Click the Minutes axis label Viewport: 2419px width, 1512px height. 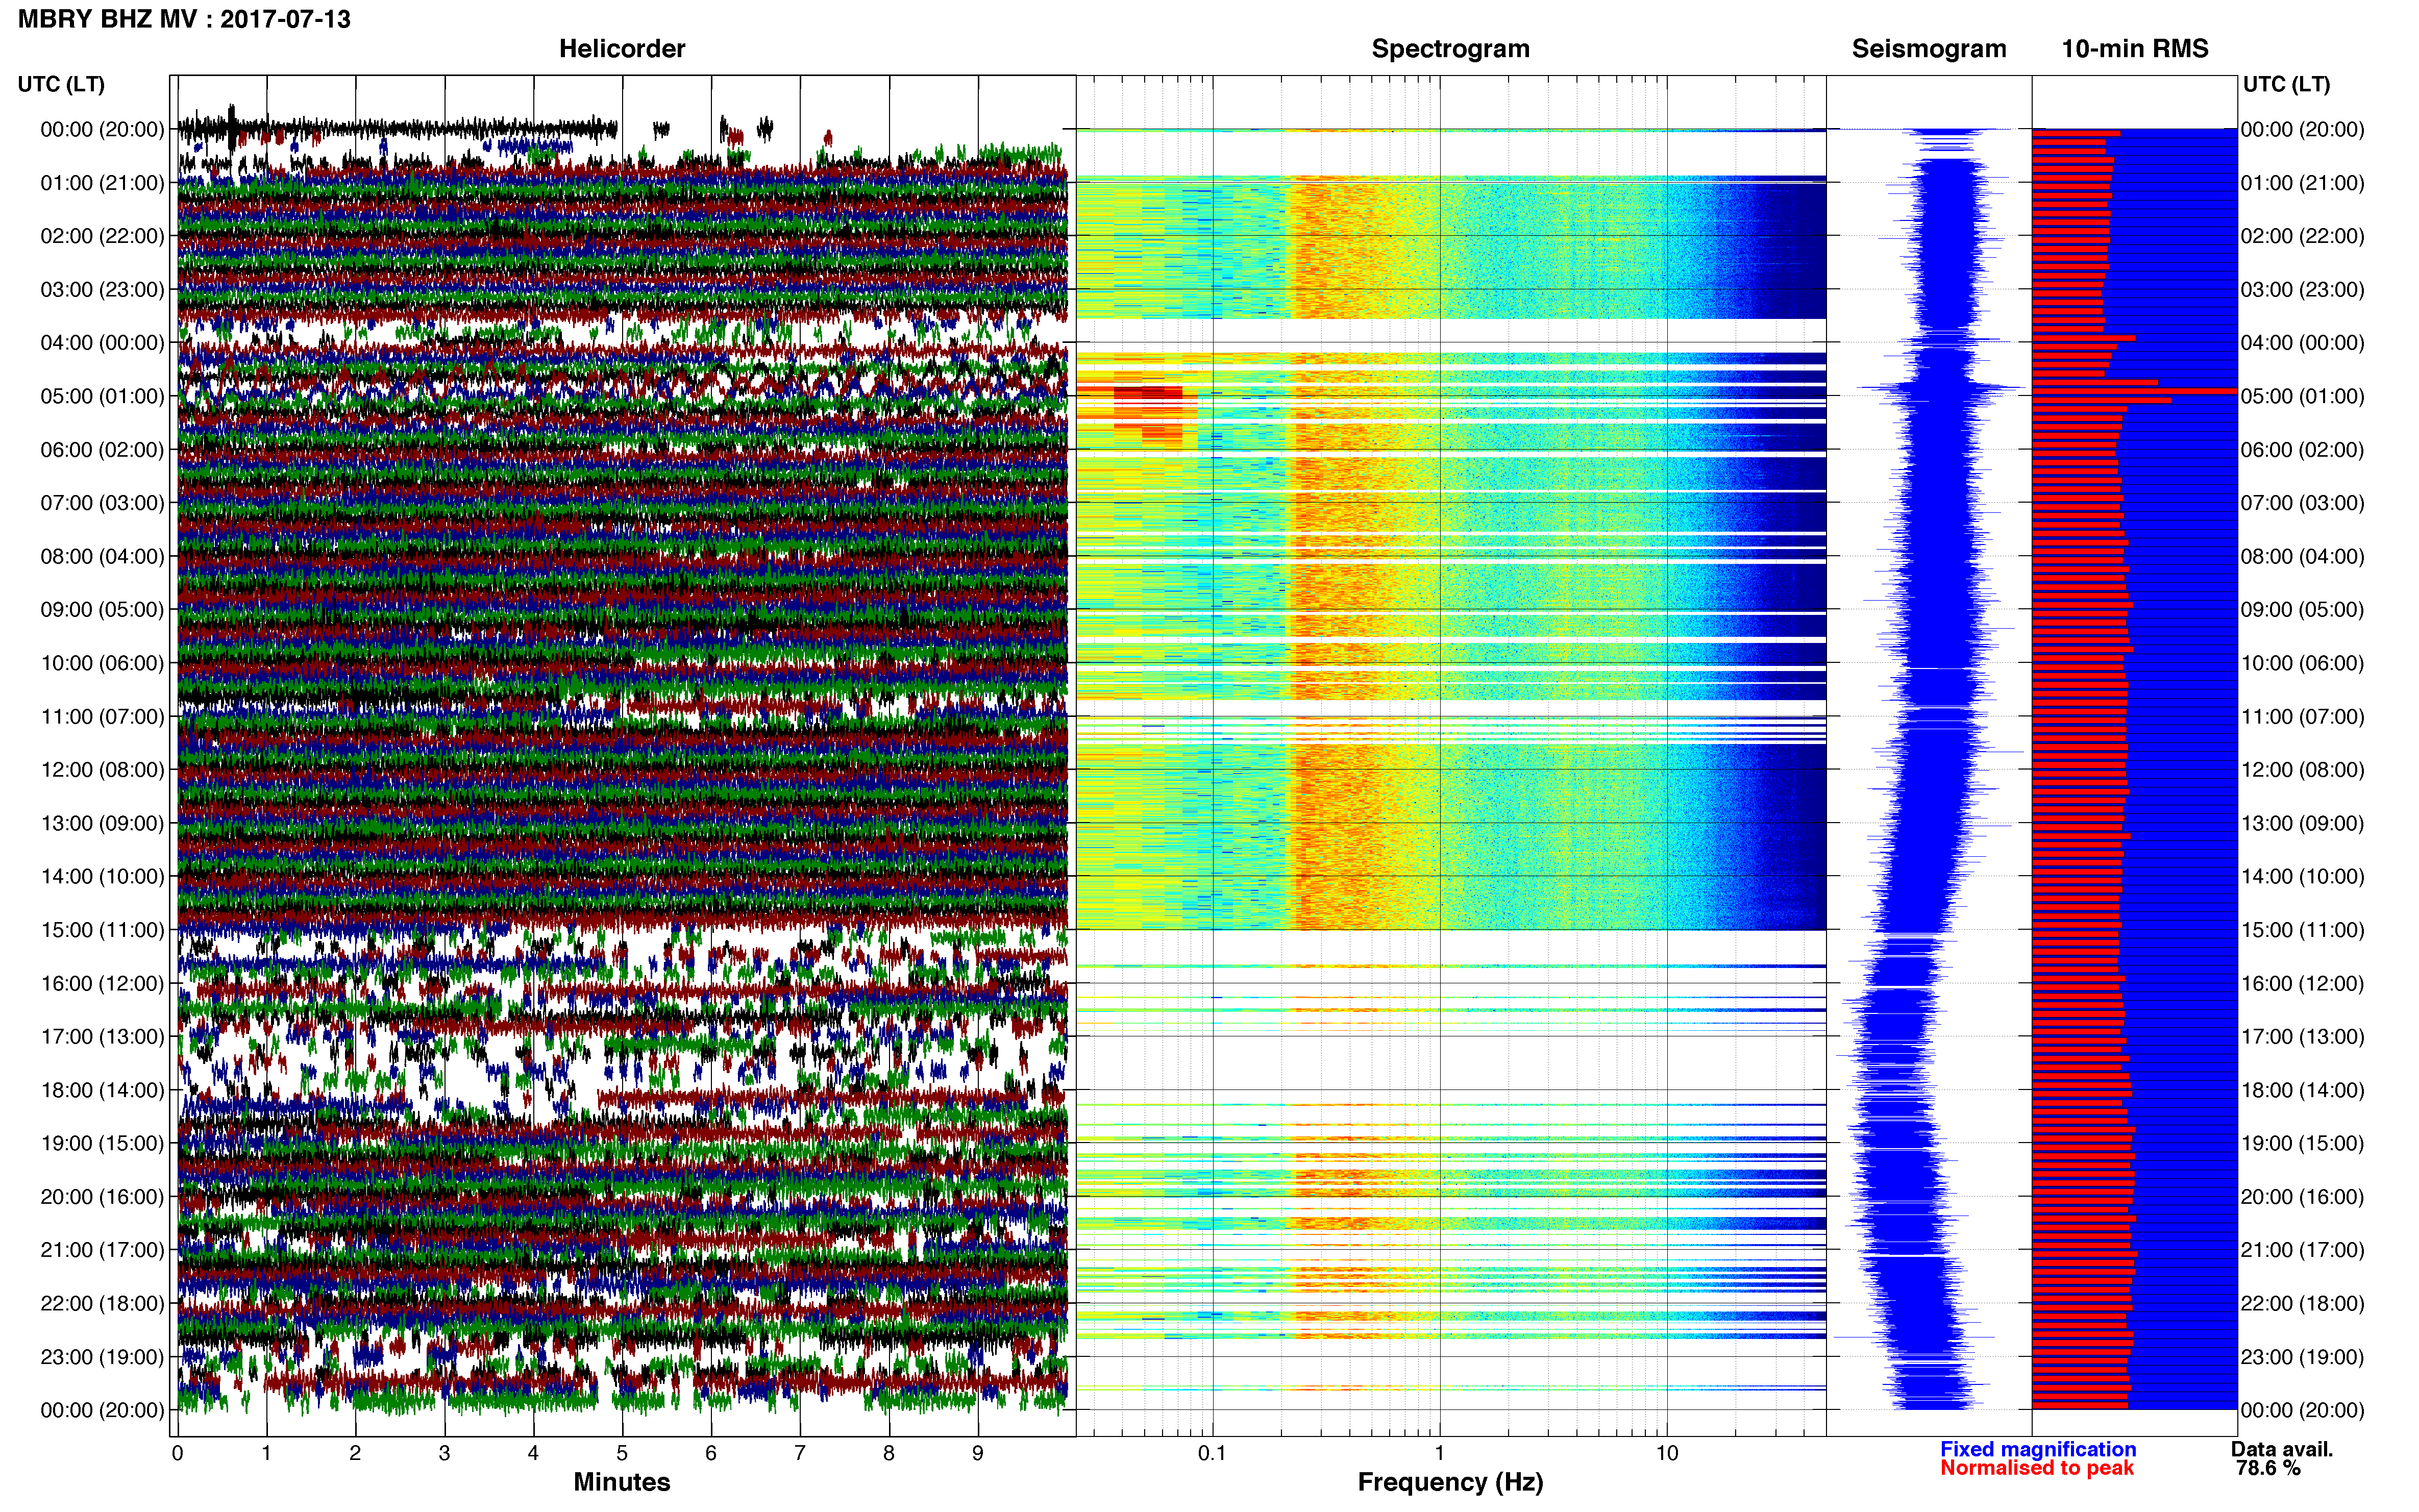coord(622,1482)
